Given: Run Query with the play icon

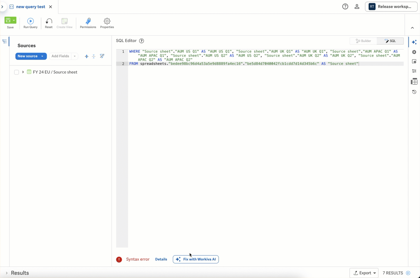Looking at the screenshot, I should [x=31, y=21].
